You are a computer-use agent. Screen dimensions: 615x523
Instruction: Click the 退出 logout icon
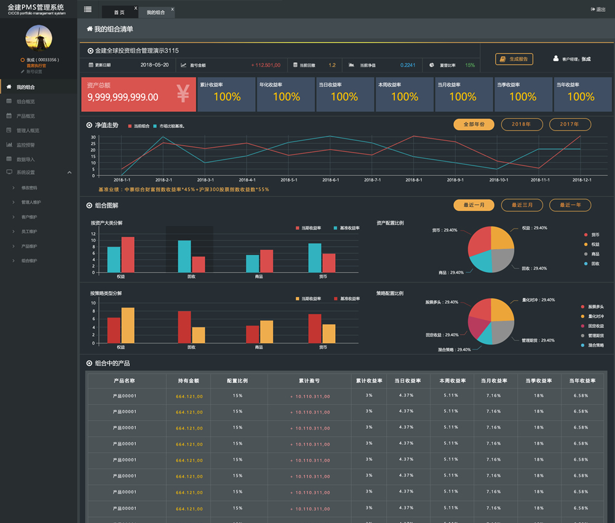[593, 9]
